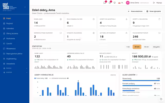Viewport: 165px width, 103px height.
Task: Click the Cenniki tag icon
Action: (x=4, y=44)
